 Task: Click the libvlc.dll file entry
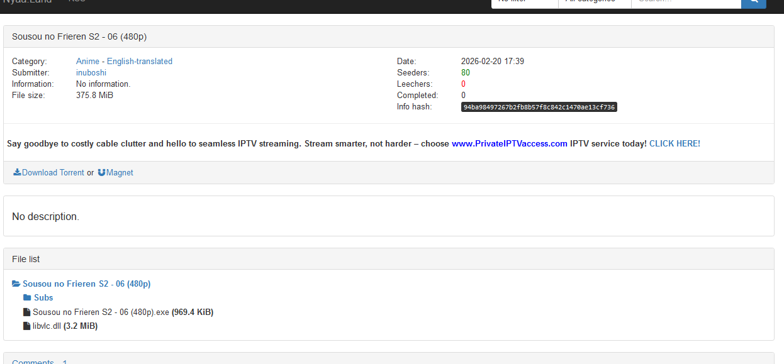(x=65, y=326)
